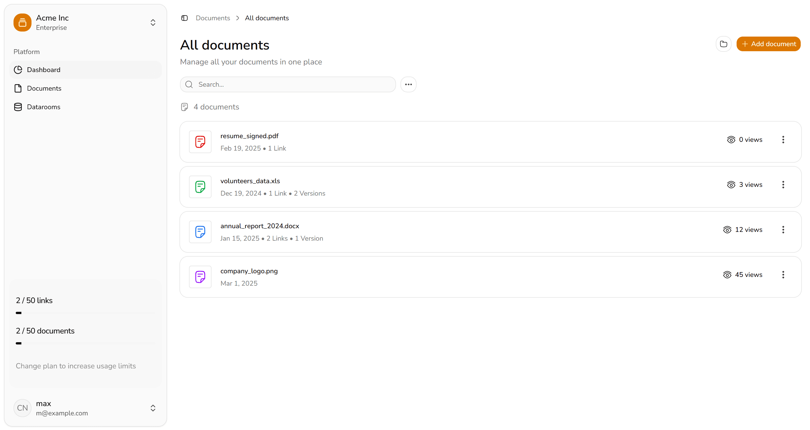Expand the max user account chevrons
The image size is (810, 430).
(153, 408)
